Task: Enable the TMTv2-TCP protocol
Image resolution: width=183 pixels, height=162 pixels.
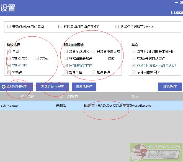Action: tap(9, 59)
